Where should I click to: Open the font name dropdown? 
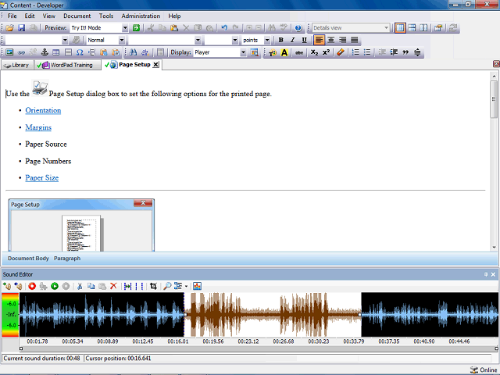(x=198, y=40)
